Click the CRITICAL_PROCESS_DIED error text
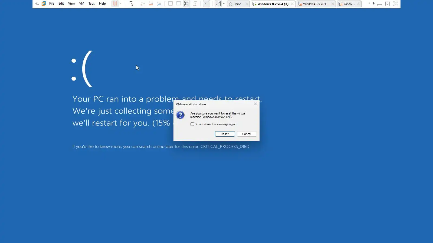The height and width of the screenshot is (243, 433). [x=225, y=146]
